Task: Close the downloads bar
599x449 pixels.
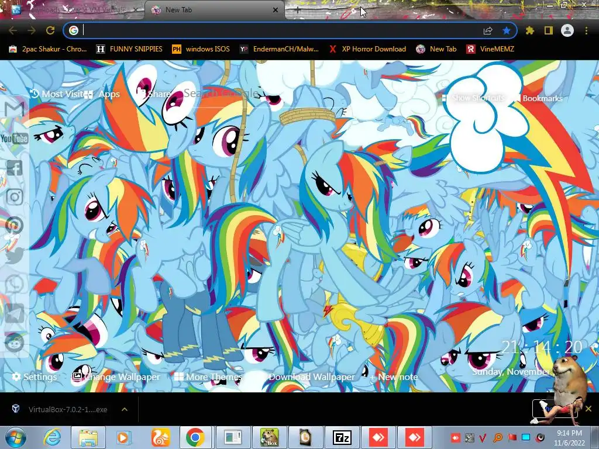Action: pyautogui.click(x=588, y=409)
